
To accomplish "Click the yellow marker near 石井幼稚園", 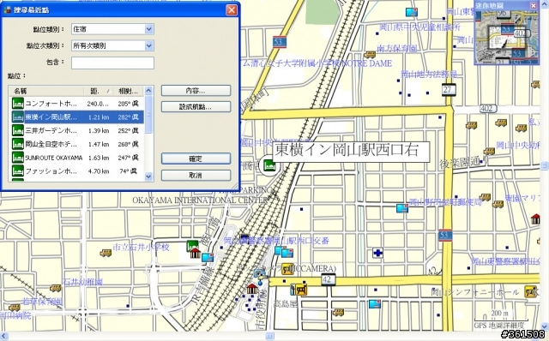I will click(55, 288).
